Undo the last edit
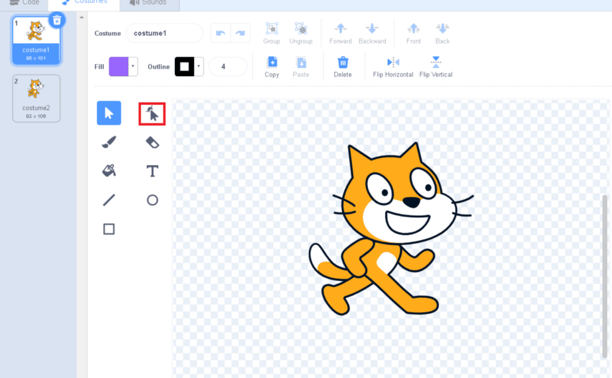The height and width of the screenshot is (378, 612). [222, 32]
